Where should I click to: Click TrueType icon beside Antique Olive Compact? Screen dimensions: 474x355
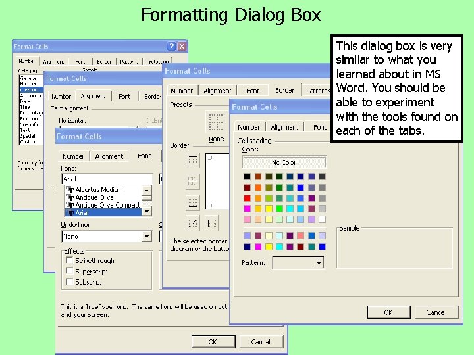70,205
